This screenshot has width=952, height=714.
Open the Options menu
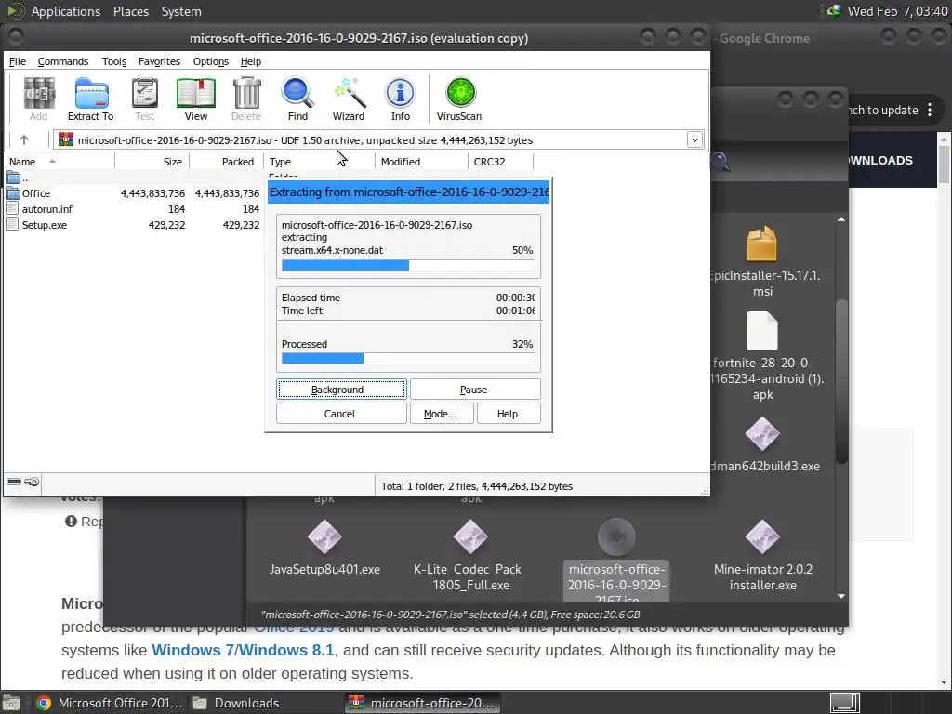click(x=211, y=61)
